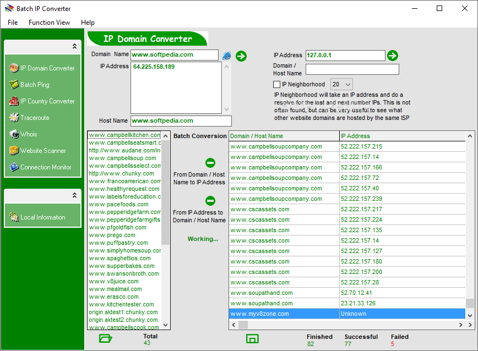Click the Domain Name input field
This screenshot has width=478, height=351.
pos(175,55)
